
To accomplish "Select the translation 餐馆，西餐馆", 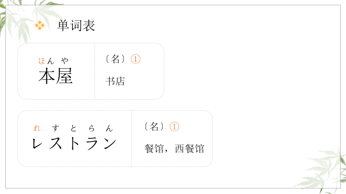I will (174, 149).
